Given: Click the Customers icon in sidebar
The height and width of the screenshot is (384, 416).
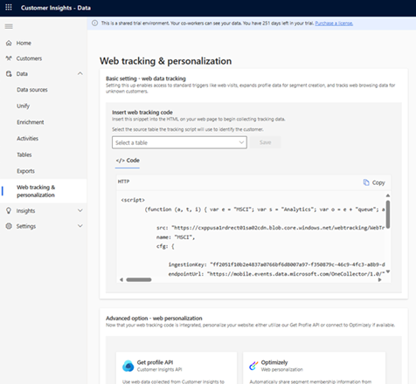Looking at the screenshot, I should tap(9, 58).
